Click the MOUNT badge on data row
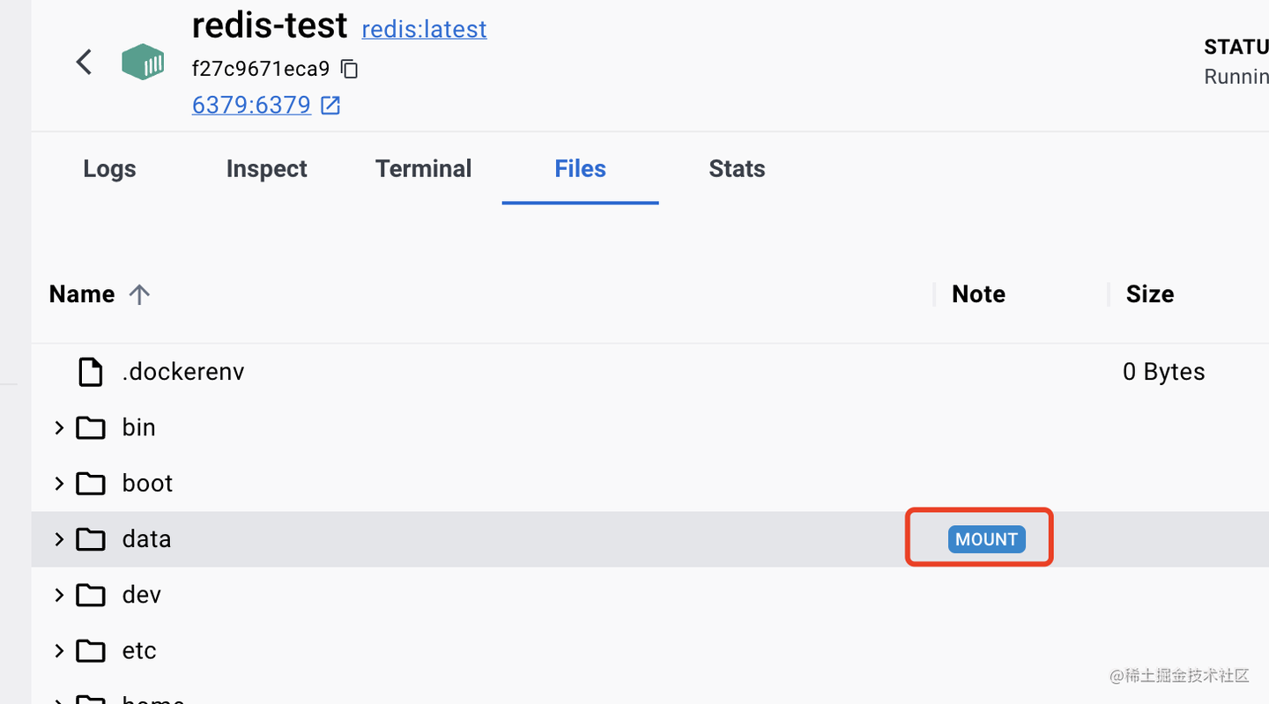The image size is (1269, 704). click(x=986, y=538)
